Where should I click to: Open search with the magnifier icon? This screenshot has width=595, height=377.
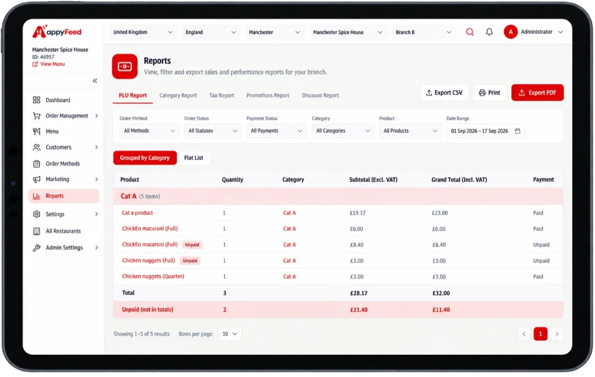(469, 32)
